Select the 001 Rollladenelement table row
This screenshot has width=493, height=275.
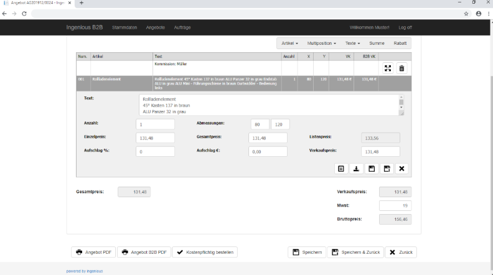[243, 83]
